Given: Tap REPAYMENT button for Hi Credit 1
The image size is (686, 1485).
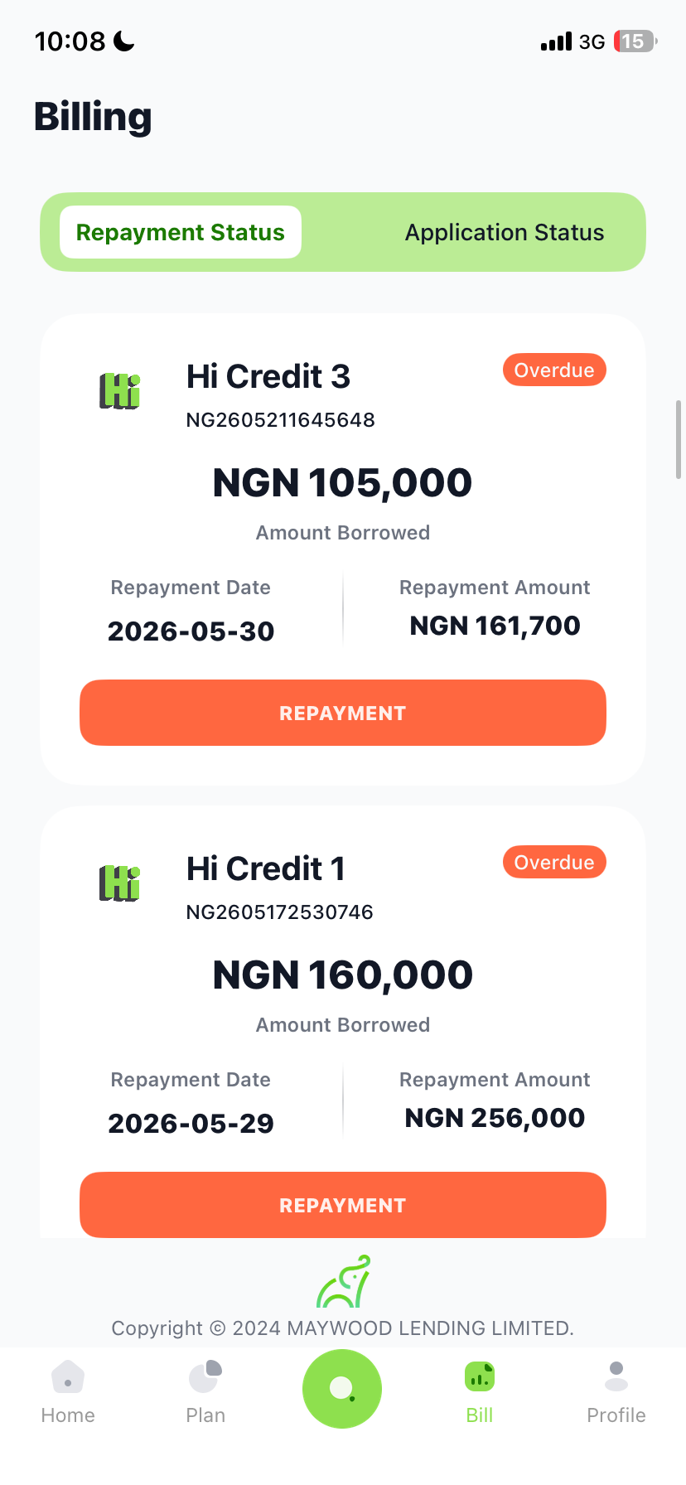Looking at the screenshot, I should point(343,1205).
